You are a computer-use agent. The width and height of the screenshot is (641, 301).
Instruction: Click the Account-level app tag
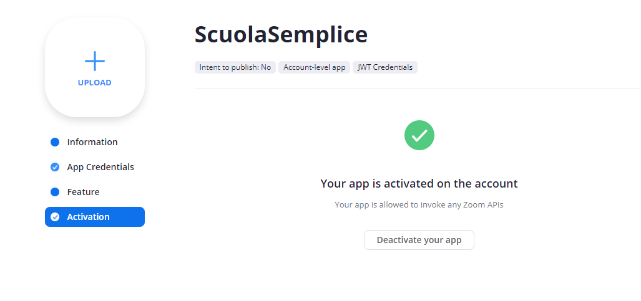point(315,67)
